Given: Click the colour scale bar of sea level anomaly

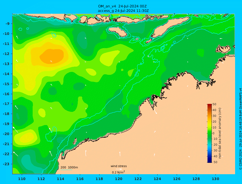Looking at the screenshot, I should click(x=210, y=133).
